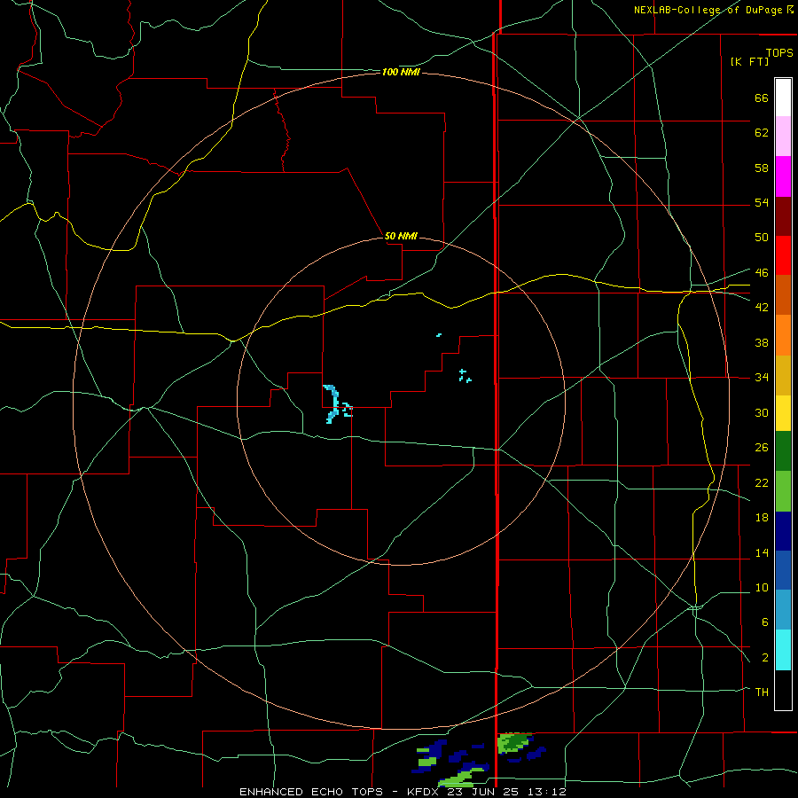Select the dark green legend swatch
798x798 pixels.
click(x=783, y=451)
